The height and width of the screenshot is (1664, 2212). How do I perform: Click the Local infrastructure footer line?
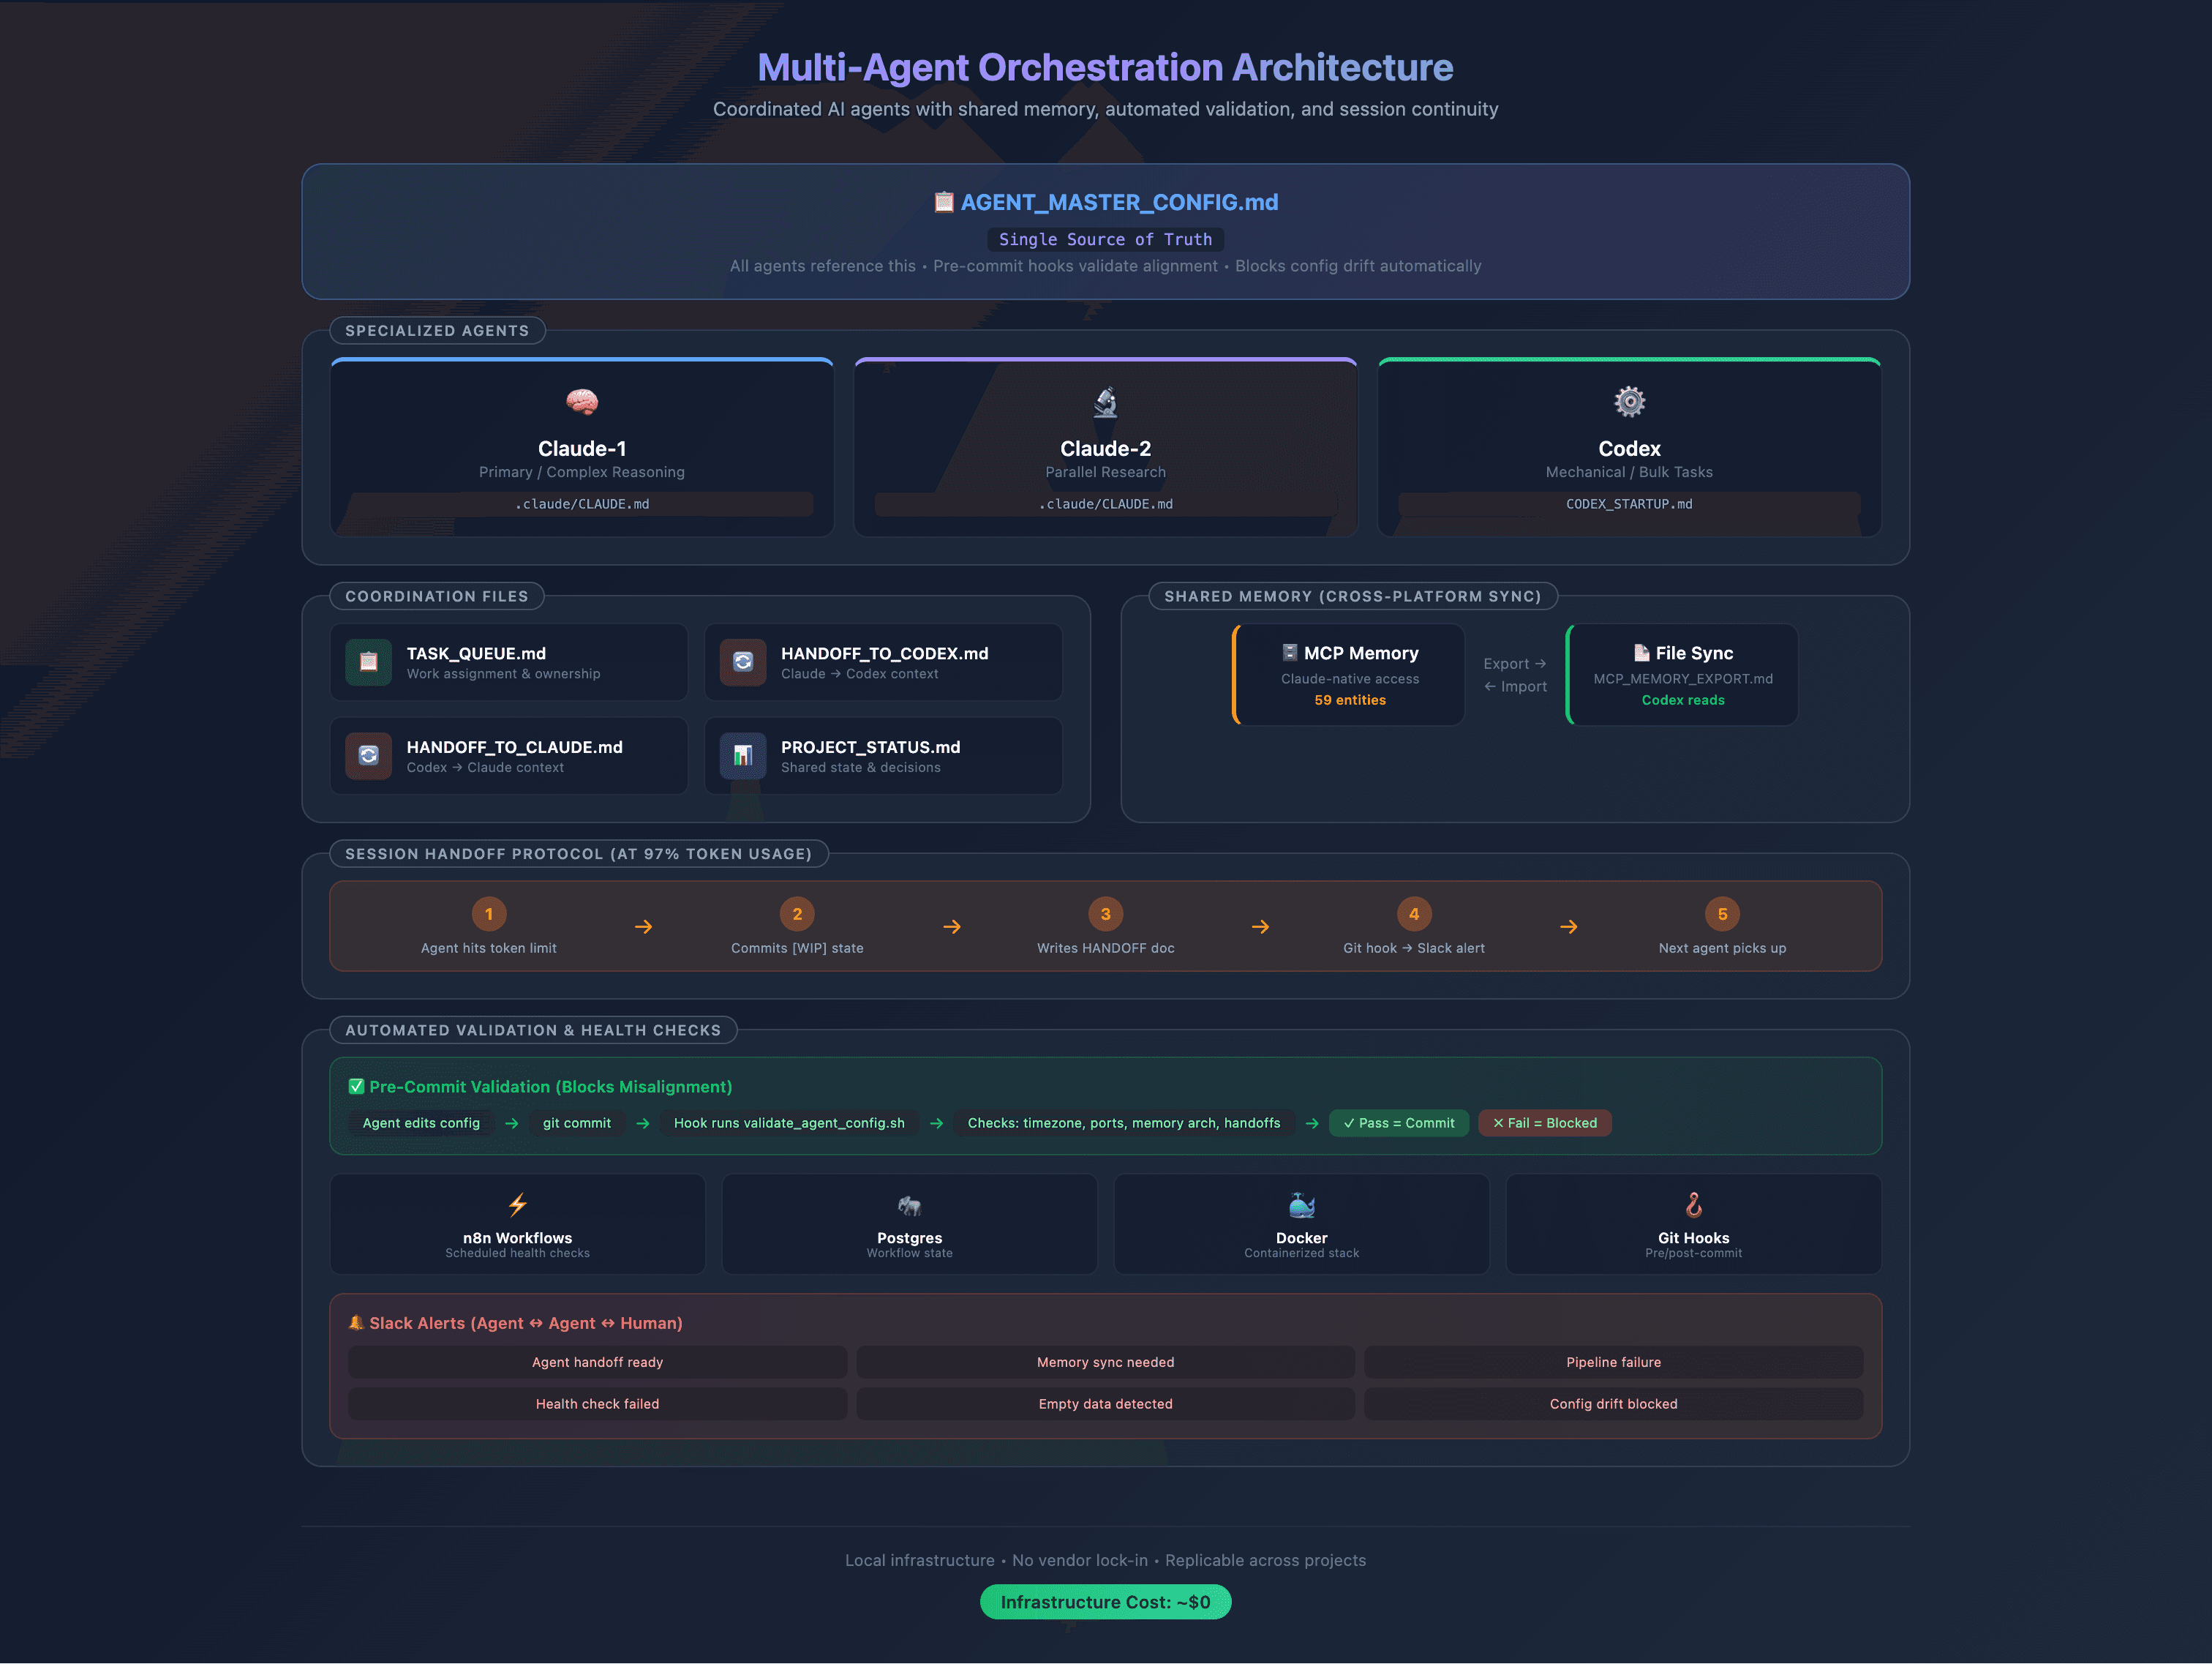[1105, 1560]
